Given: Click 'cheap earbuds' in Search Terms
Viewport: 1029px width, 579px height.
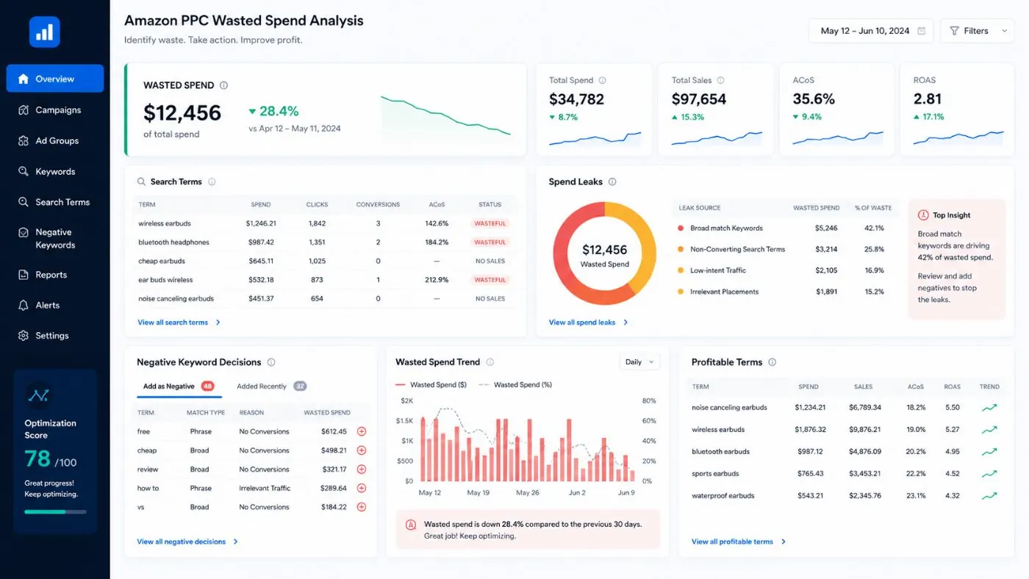Looking at the screenshot, I should [162, 261].
